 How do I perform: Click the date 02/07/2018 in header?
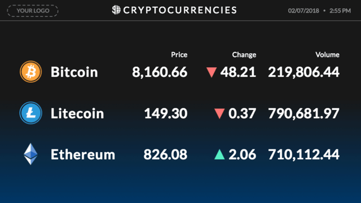pos(303,11)
